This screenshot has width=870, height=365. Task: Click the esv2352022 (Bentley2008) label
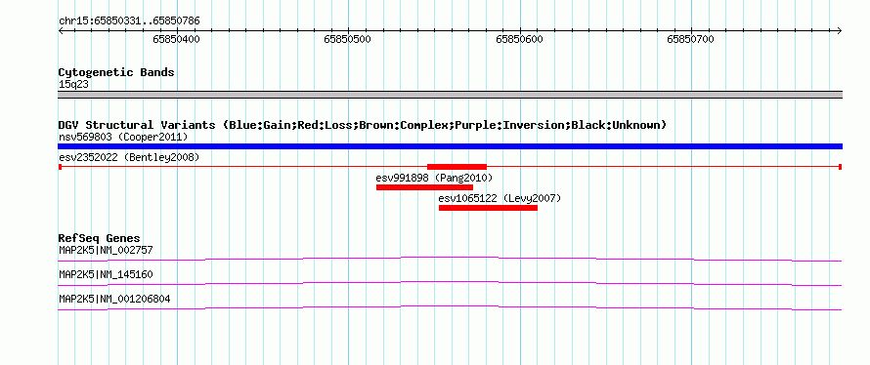(129, 158)
